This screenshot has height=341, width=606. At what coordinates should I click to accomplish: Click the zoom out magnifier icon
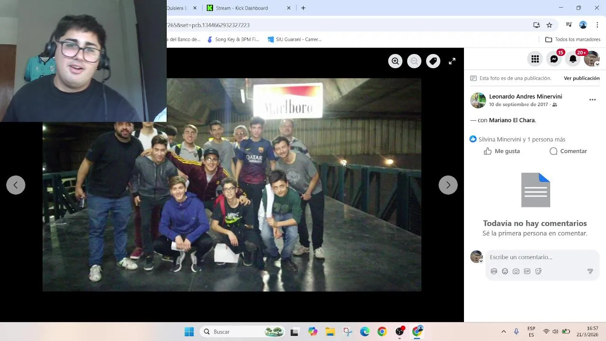(414, 61)
